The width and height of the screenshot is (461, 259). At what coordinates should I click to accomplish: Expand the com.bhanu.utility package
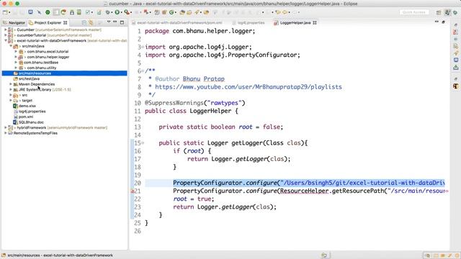pos(16,68)
